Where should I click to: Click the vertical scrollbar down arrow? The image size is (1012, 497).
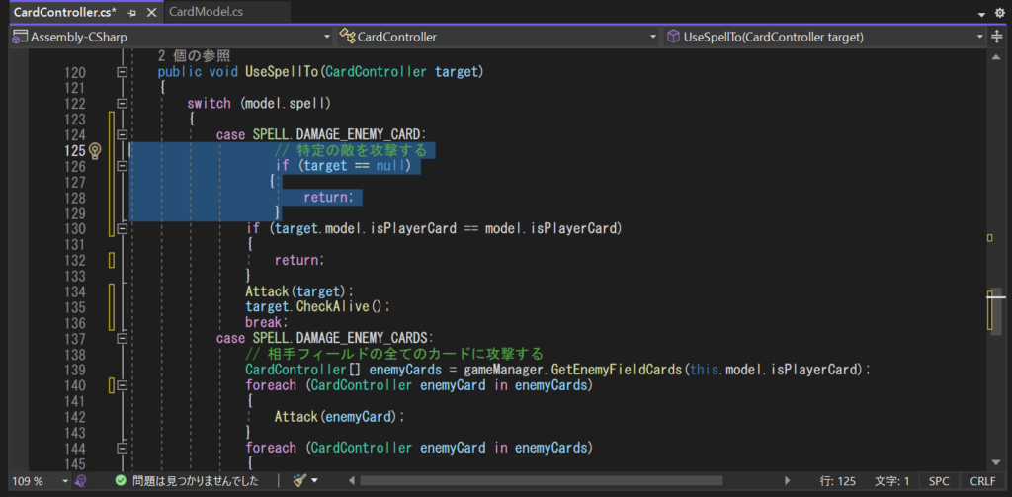tap(996, 462)
